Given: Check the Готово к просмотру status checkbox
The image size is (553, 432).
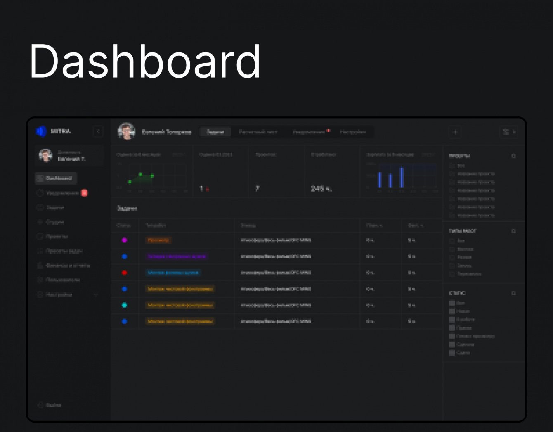Looking at the screenshot, I should (x=452, y=336).
